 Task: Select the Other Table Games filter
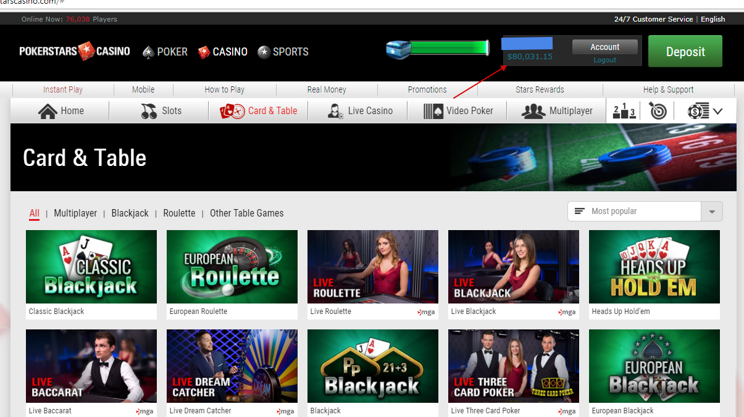[x=247, y=213]
